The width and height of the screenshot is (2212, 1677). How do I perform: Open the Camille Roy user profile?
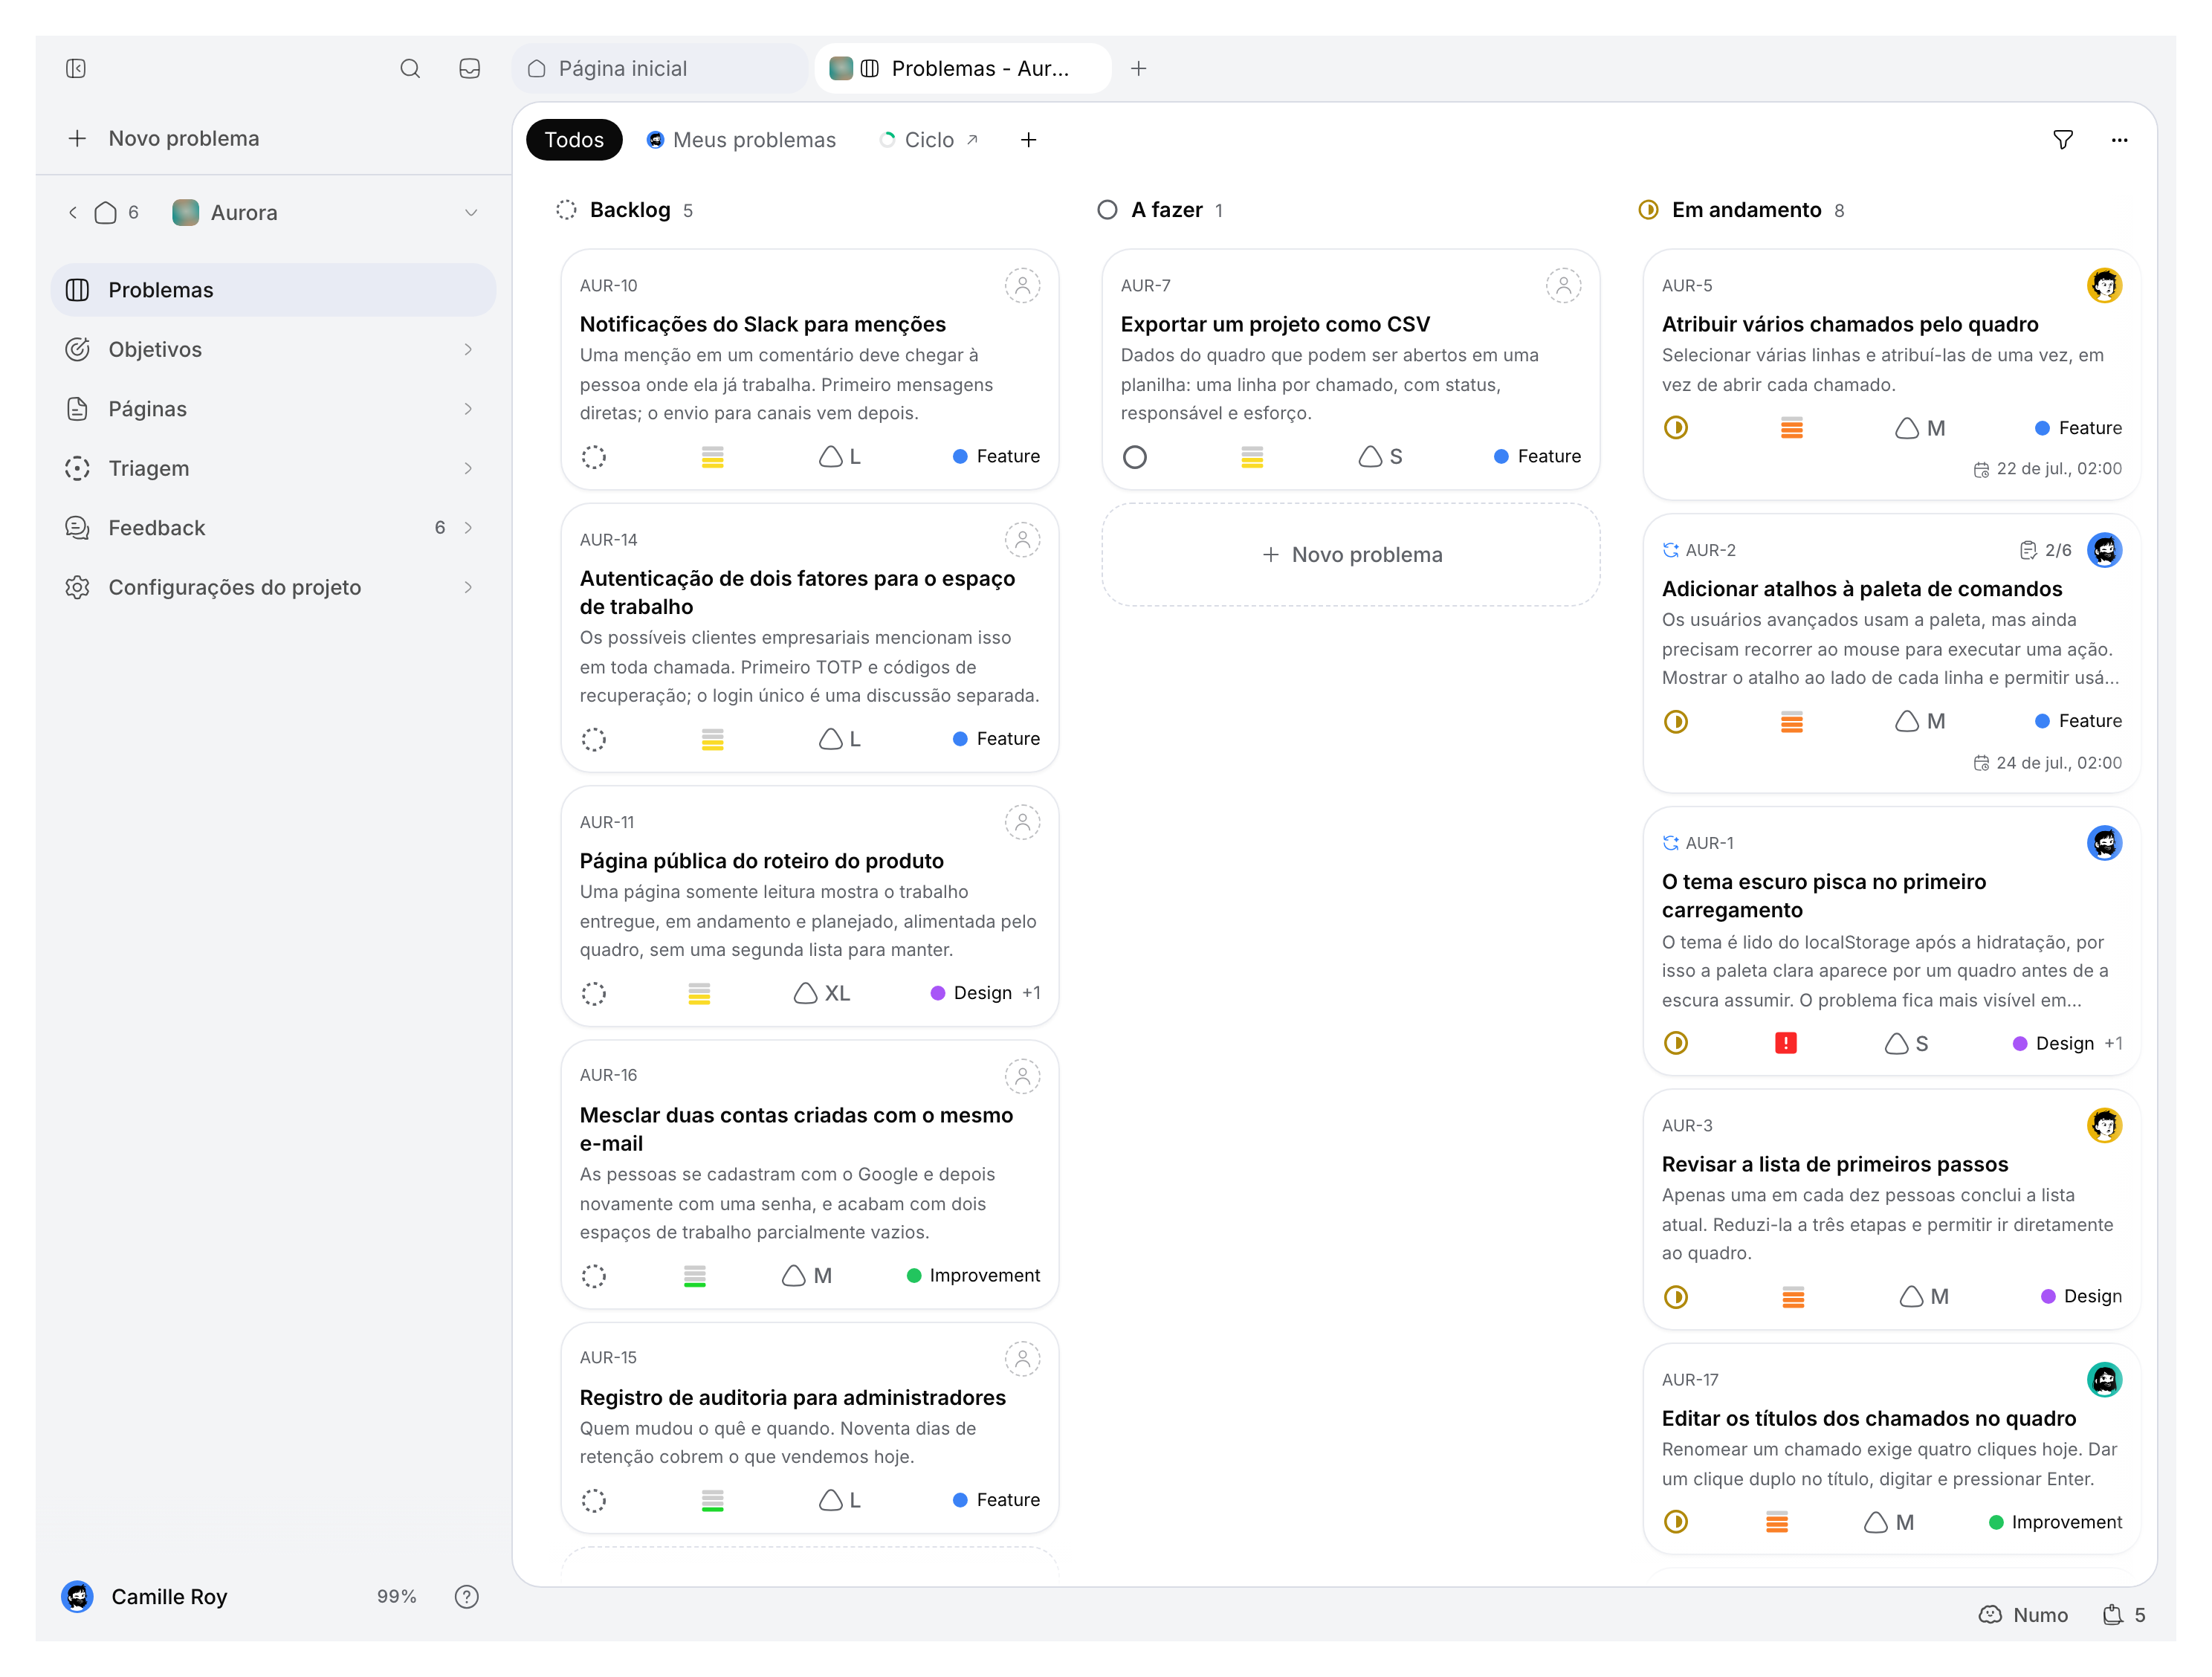pos(146,1596)
